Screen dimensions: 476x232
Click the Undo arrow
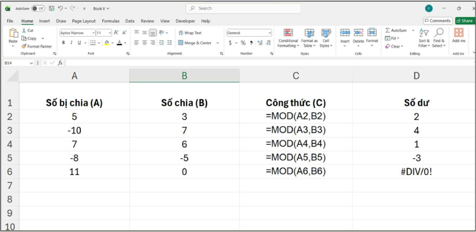click(61, 8)
